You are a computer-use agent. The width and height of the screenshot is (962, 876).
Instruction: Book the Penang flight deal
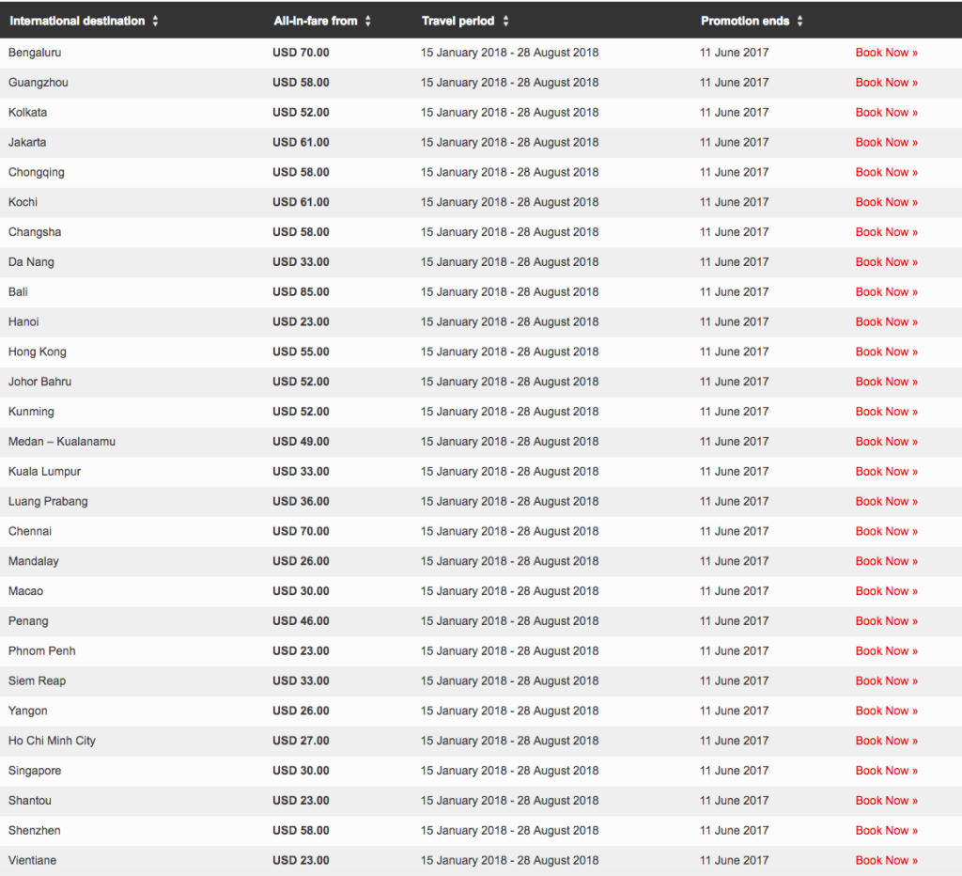[x=886, y=621]
